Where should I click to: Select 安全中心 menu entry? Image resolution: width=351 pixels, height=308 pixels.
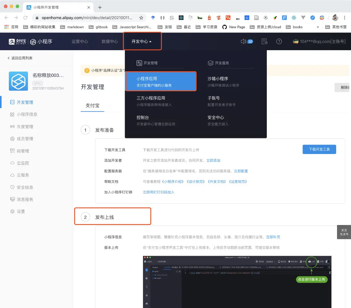pyautogui.click(x=218, y=120)
